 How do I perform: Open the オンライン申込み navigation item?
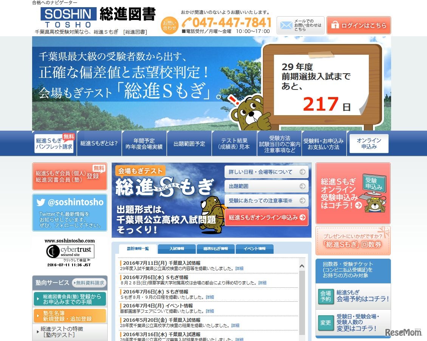coord(368,143)
